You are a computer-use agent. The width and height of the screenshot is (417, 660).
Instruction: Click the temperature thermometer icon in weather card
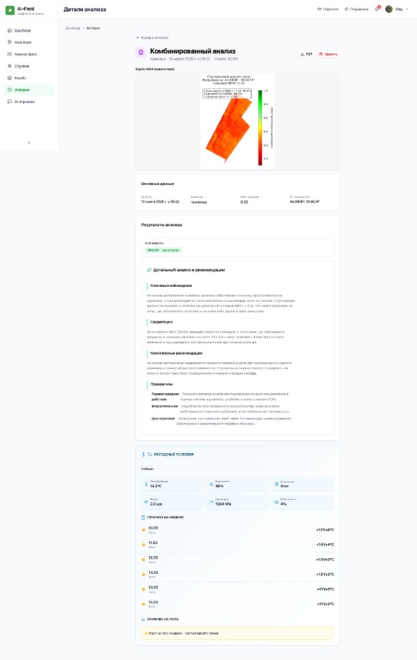[146, 483]
